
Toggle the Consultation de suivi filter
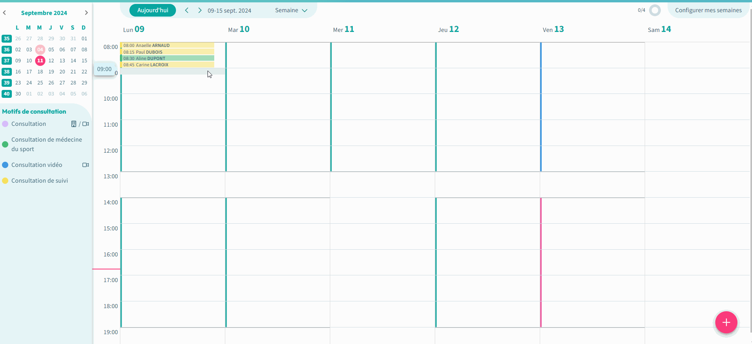click(39, 181)
